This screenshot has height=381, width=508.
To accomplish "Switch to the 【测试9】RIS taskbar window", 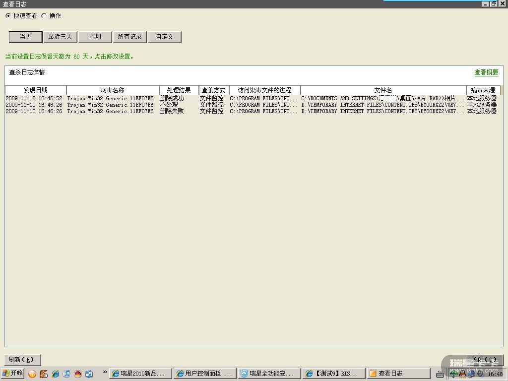I will pos(334,374).
